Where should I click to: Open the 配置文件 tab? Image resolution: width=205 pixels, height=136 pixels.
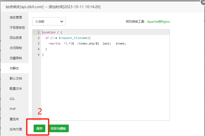point(16,89)
